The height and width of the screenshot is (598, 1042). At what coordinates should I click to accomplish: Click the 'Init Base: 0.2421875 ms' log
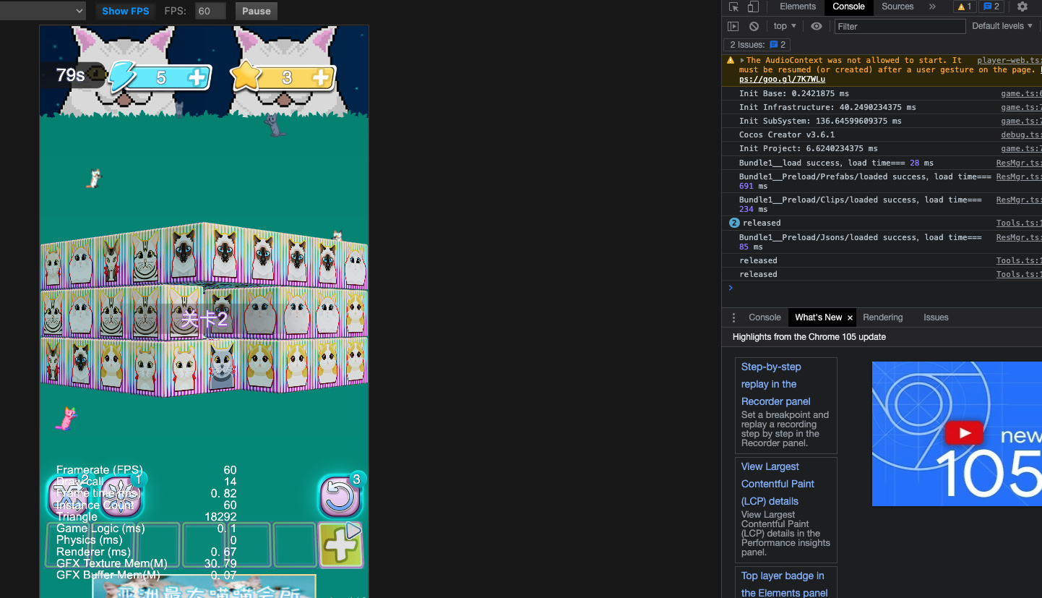point(794,93)
